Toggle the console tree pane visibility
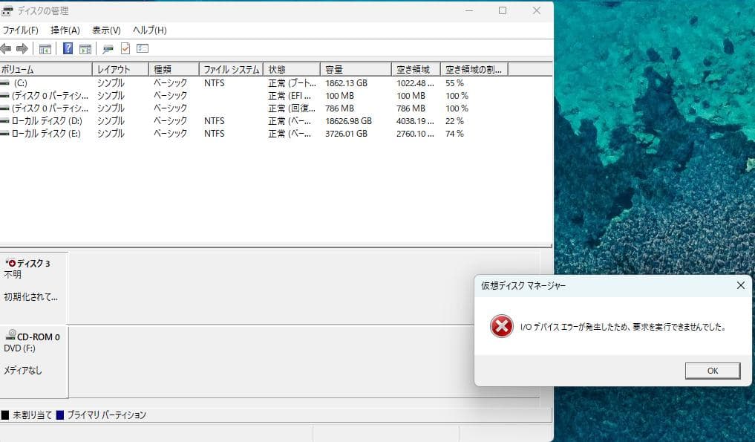The image size is (755, 442). (x=45, y=48)
